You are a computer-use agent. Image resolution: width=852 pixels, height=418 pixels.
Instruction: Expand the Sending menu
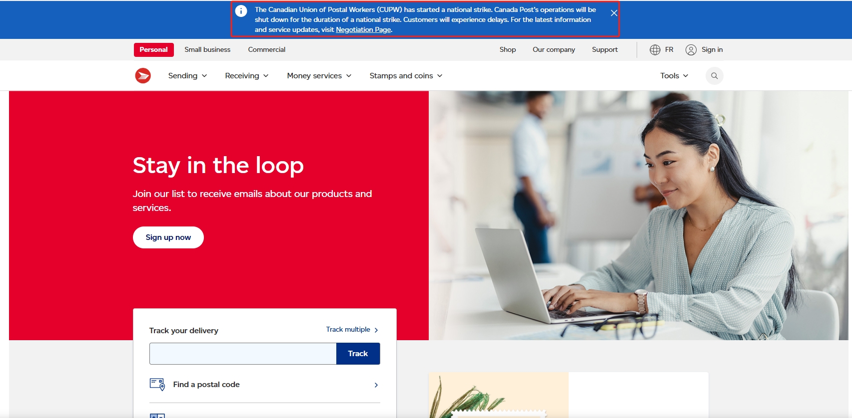click(x=187, y=76)
